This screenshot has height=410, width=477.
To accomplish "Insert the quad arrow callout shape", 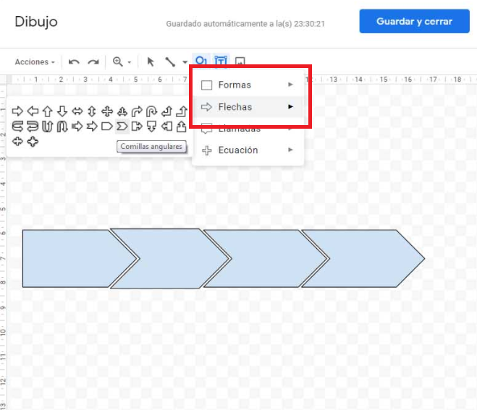I will [33, 141].
